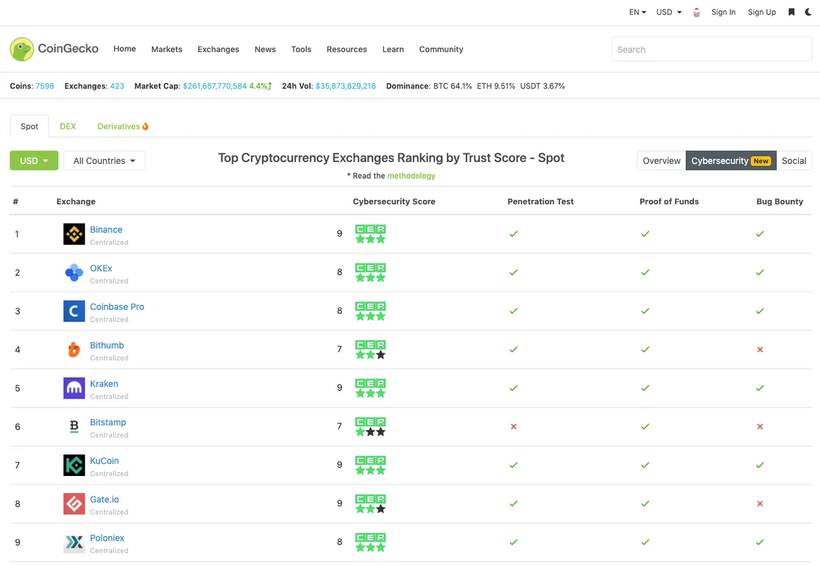Click the KuCoin exchange logo

click(x=74, y=464)
